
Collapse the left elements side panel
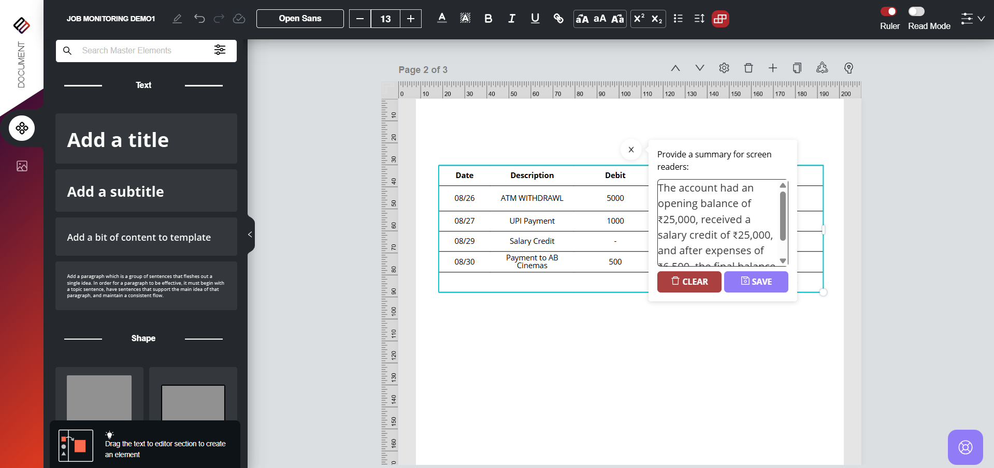click(x=250, y=235)
